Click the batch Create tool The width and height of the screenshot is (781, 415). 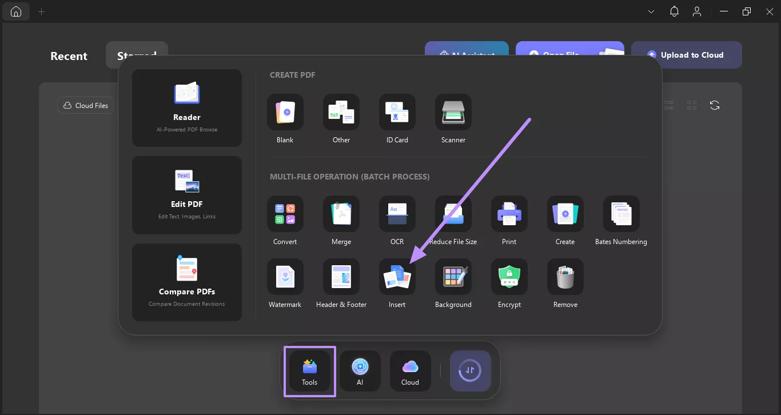[565, 214]
